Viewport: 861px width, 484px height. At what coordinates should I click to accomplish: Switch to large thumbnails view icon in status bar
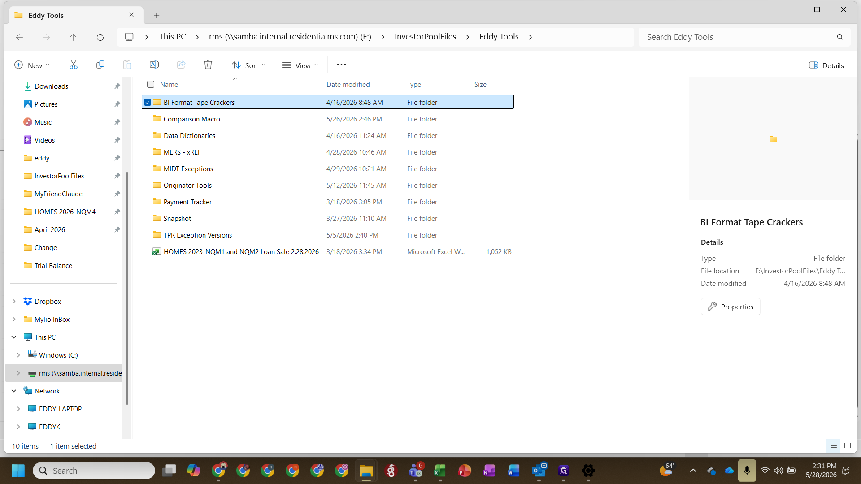click(x=848, y=446)
